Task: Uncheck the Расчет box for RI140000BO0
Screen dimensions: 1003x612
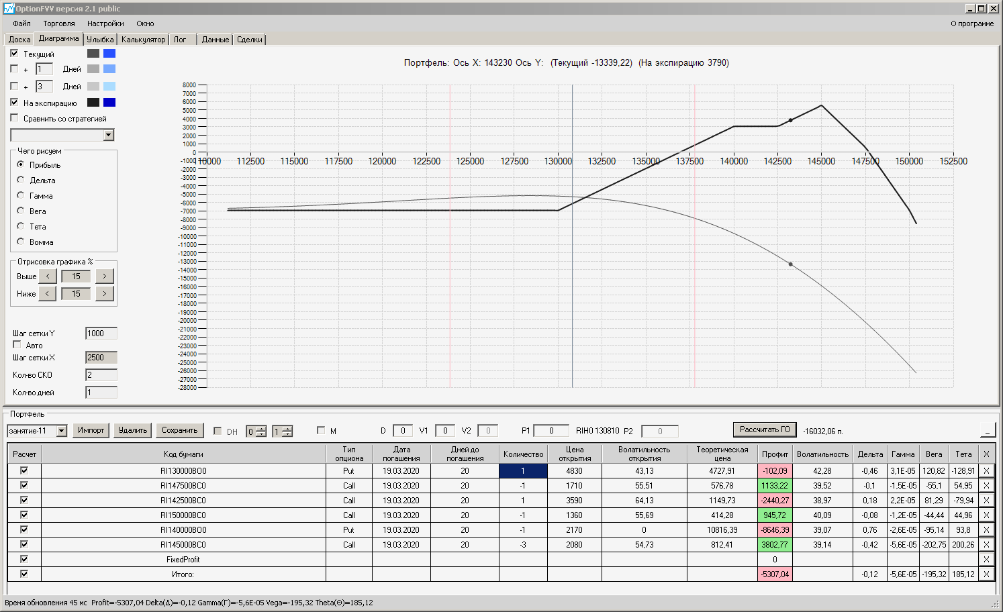Action: (24, 529)
